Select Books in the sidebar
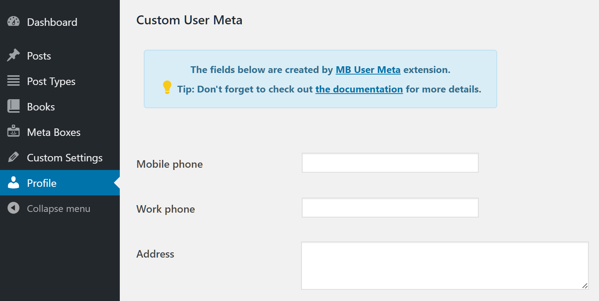The height and width of the screenshot is (301, 599). click(41, 107)
